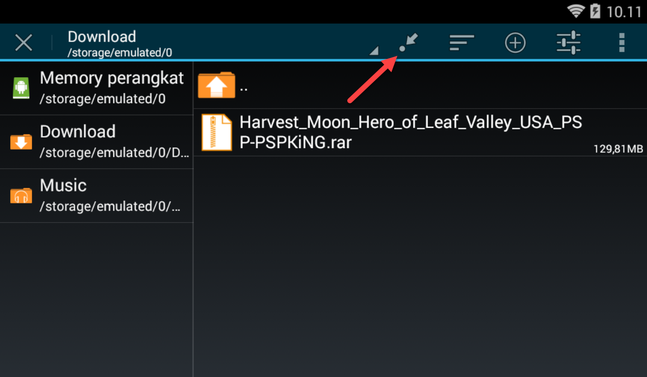This screenshot has height=377, width=647.
Task: Open the three-dot overflow menu
Action: click(621, 42)
